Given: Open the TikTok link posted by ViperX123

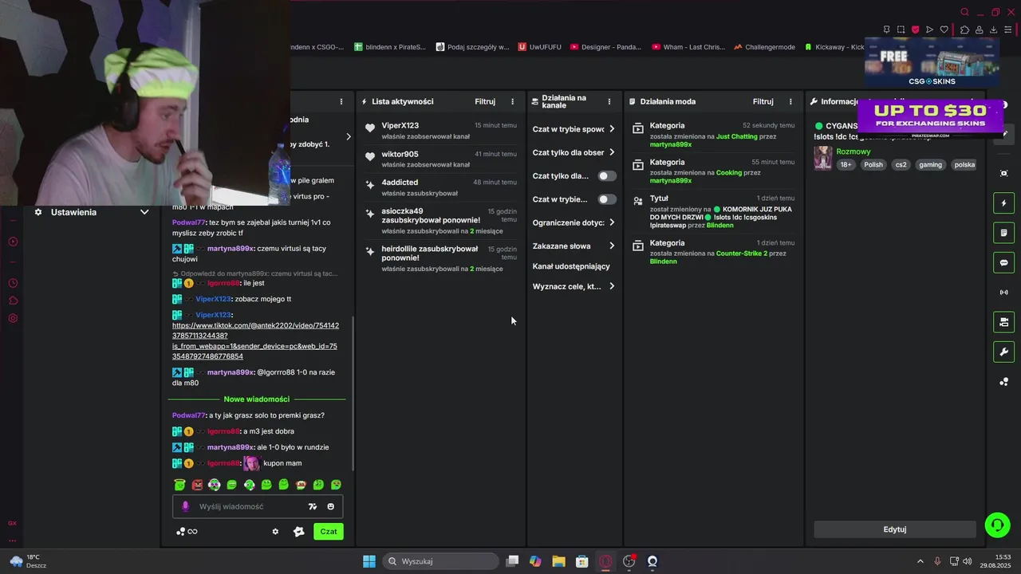Looking at the screenshot, I should tap(255, 341).
